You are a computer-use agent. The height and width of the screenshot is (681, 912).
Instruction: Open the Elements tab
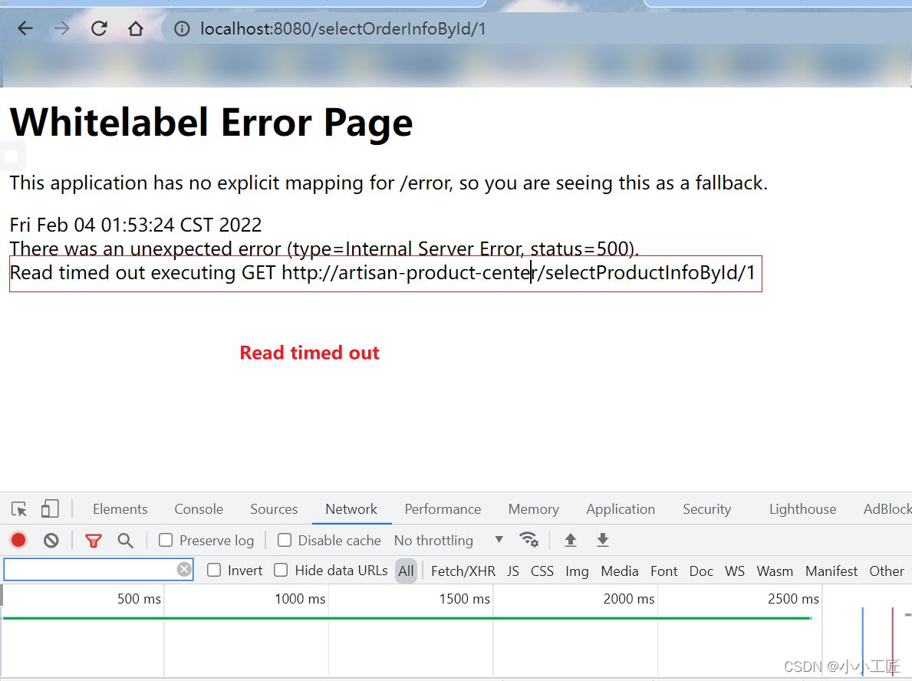point(120,509)
